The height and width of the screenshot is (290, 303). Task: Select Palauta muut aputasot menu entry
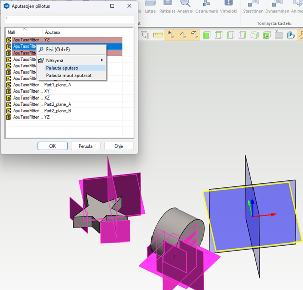pyautogui.click(x=69, y=75)
